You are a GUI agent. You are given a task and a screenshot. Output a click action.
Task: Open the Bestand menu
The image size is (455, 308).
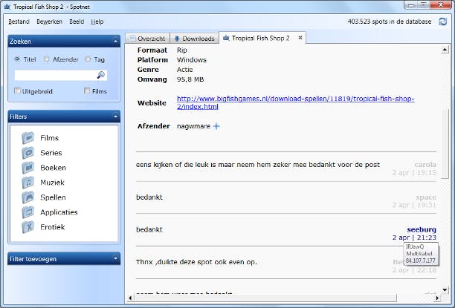pos(19,22)
